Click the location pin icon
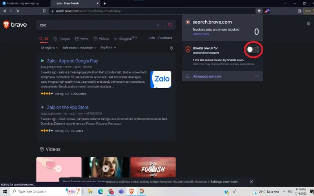 172,48
